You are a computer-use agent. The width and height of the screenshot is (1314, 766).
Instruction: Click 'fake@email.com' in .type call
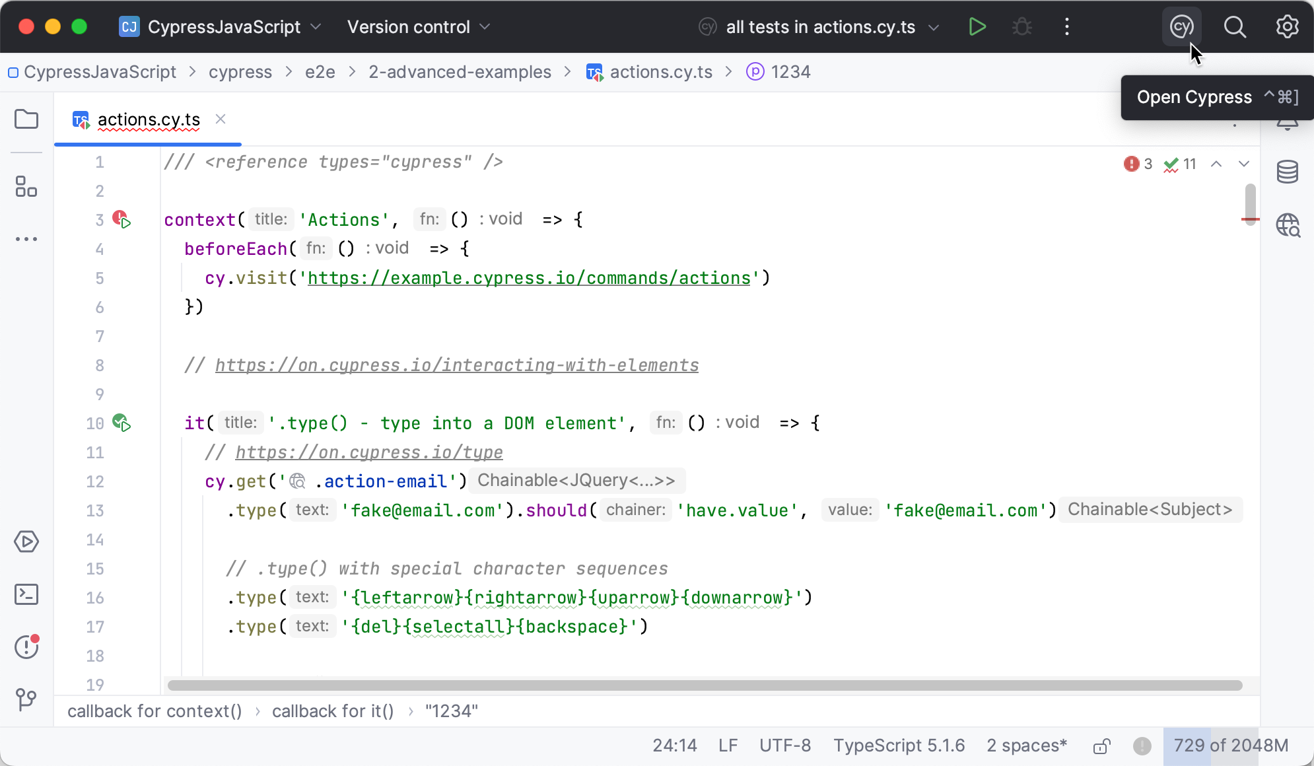[423, 510]
